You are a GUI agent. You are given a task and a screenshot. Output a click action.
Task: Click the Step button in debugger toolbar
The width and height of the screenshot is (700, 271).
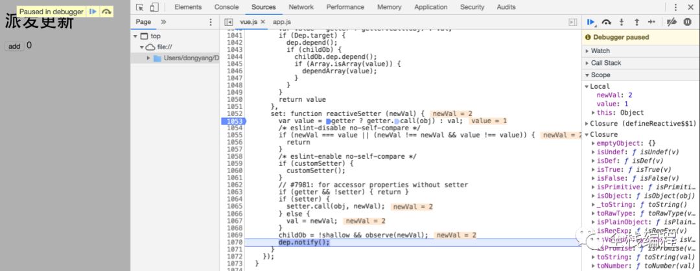tap(652, 22)
